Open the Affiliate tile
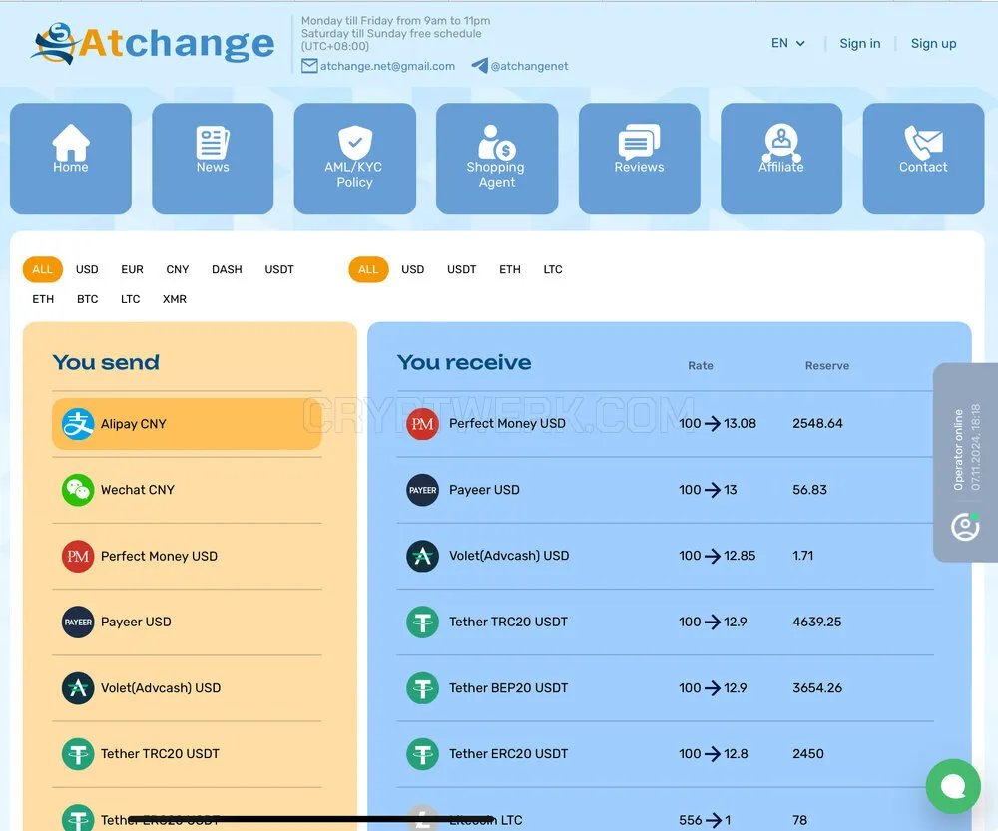This screenshot has height=831, width=998. pos(781,159)
